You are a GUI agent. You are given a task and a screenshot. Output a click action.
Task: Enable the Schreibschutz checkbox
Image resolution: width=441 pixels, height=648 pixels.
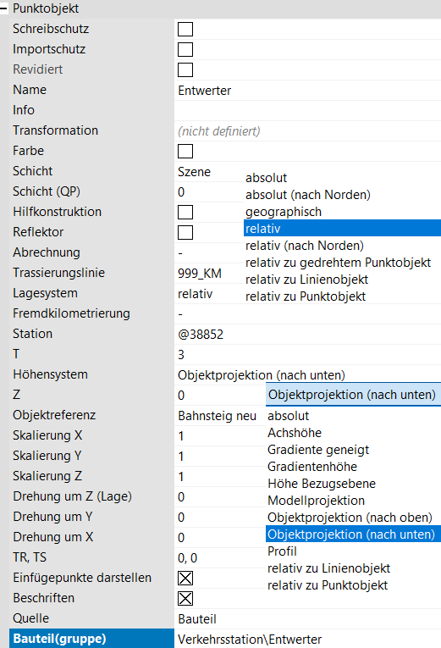pos(185,30)
